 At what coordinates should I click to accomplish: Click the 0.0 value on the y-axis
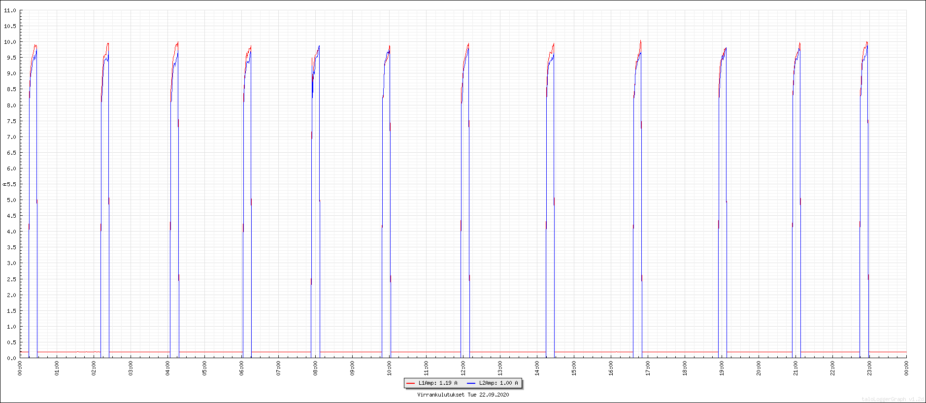[11, 358]
